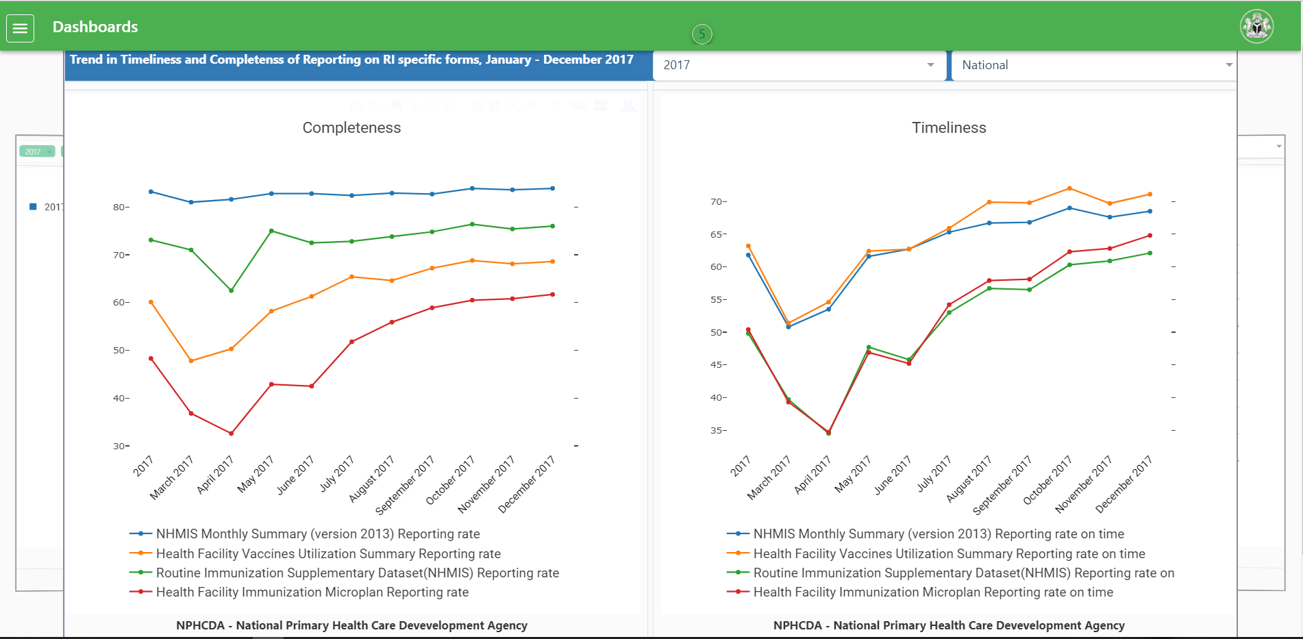Click the Timeliness chart title
Viewport: 1303px width, 639px height.
[948, 127]
